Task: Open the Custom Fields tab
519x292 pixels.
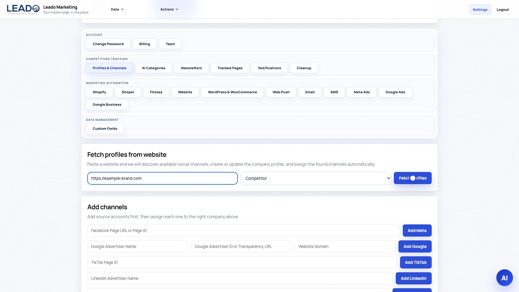Action: point(105,129)
